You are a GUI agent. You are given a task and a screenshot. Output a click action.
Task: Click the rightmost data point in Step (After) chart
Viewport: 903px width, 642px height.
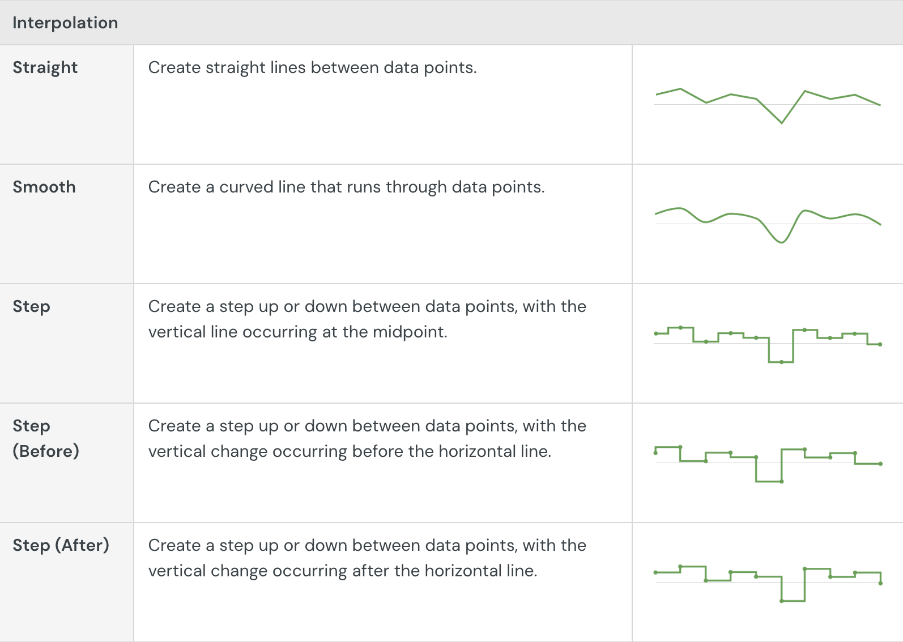(x=880, y=583)
